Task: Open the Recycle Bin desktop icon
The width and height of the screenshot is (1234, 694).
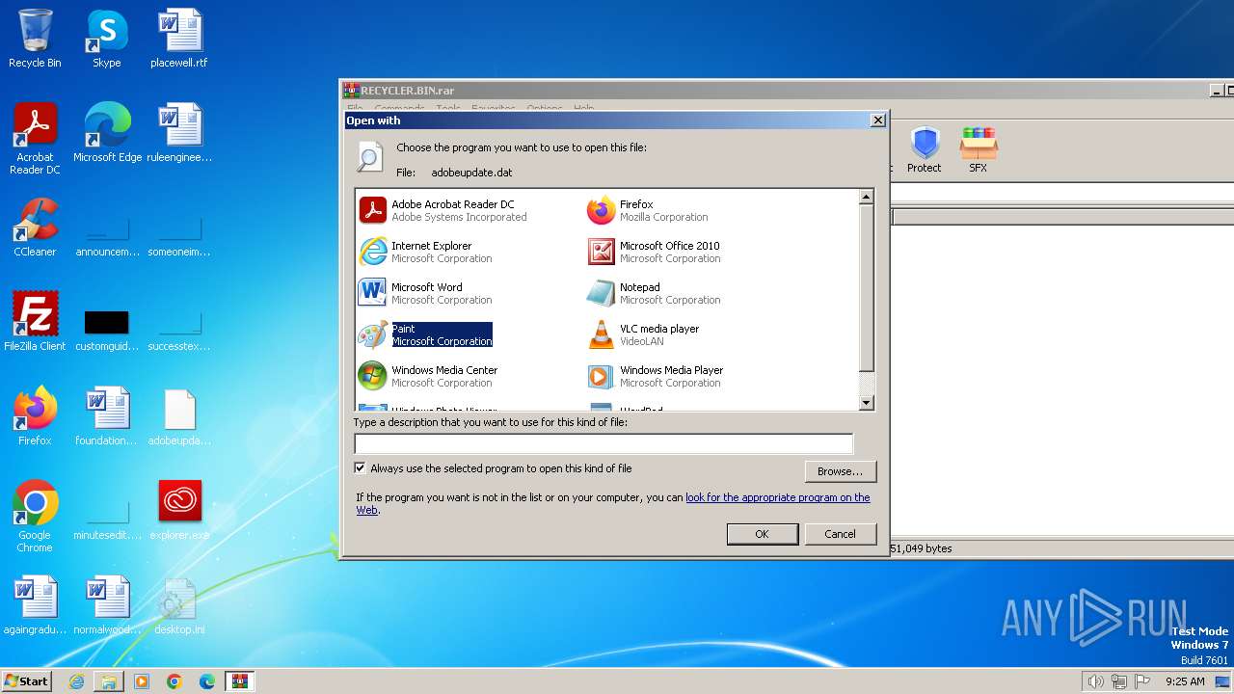Action: tap(35, 39)
